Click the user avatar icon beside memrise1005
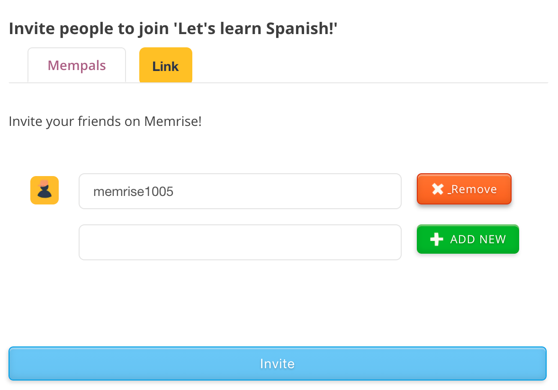558x390 pixels. (x=45, y=190)
